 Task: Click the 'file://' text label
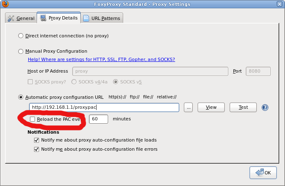click(x=148, y=97)
